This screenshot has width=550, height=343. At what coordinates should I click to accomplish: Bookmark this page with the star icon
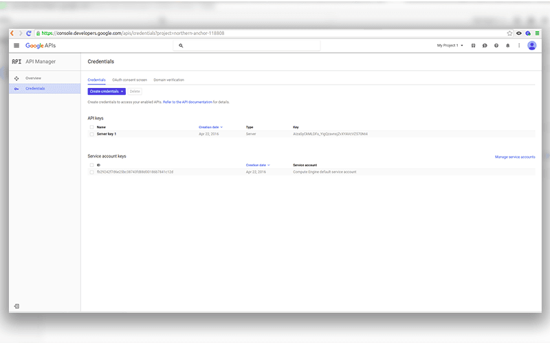point(509,33)
